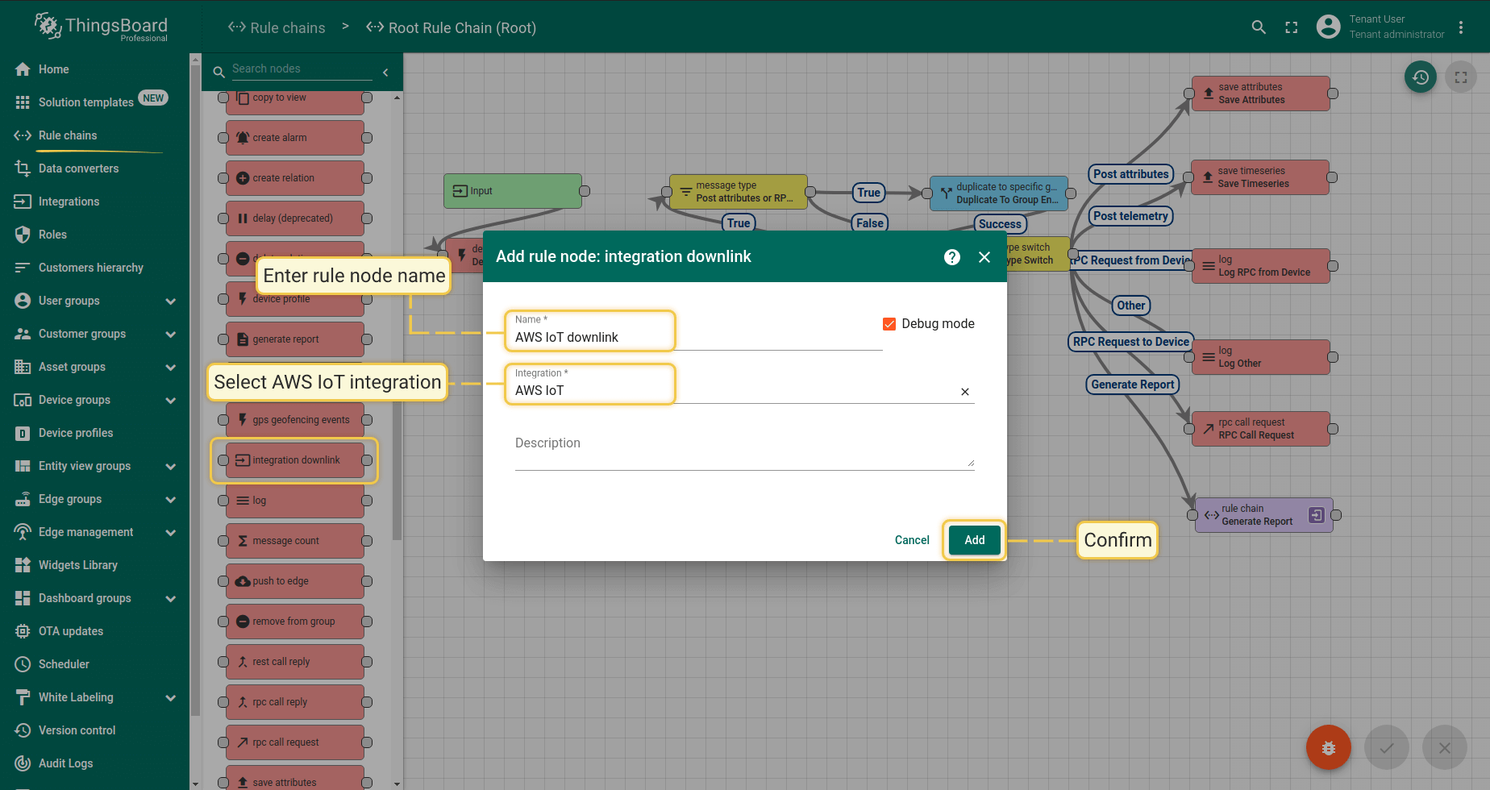Click the Add button
This screenshot has width=1490, height=790.
(974, 540)
